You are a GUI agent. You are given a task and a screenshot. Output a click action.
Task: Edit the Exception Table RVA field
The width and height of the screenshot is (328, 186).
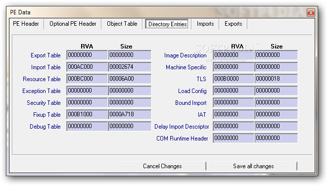87,91
